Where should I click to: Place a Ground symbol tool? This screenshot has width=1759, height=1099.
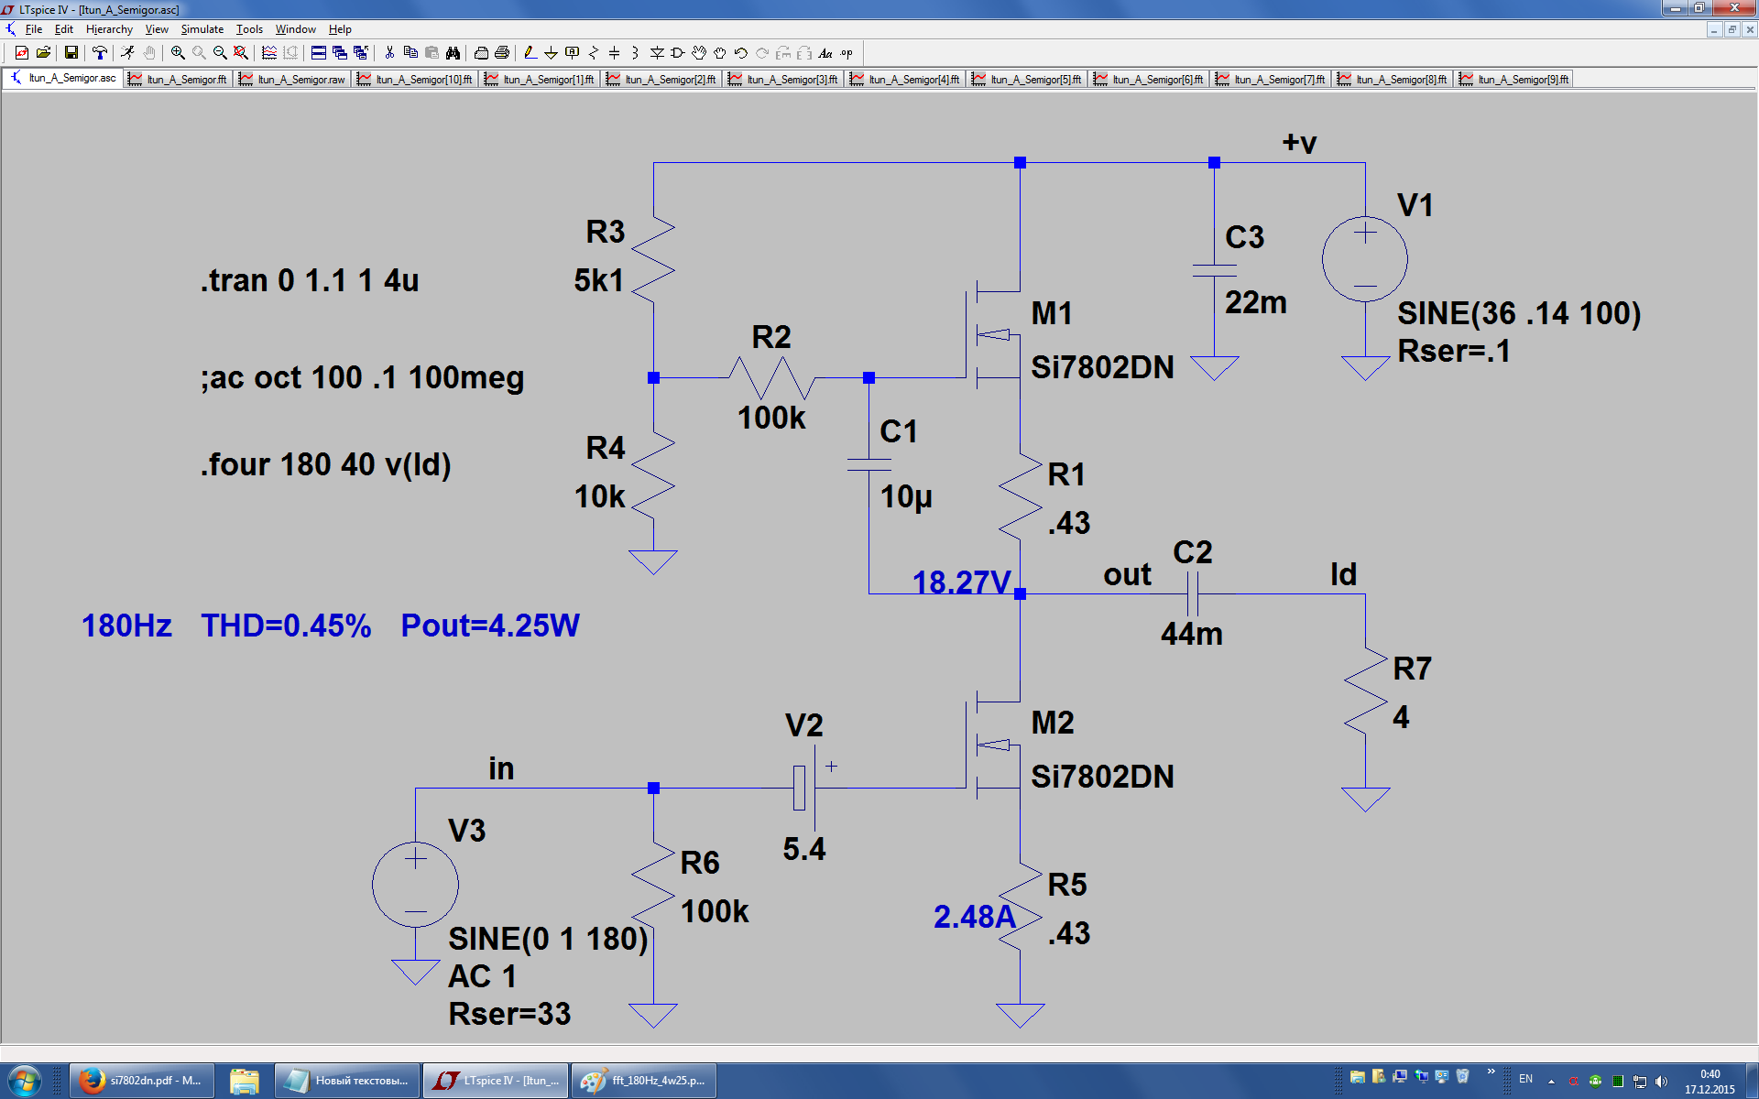pos(551,53)
